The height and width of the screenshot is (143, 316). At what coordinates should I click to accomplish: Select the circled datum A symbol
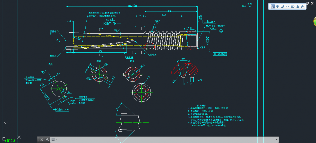click(221, 31)
